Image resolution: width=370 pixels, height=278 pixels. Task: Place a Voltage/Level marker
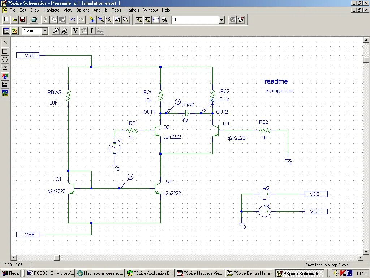click(x=56, y=31)
